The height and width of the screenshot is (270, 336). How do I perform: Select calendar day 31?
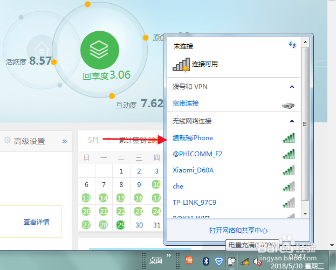pos(156,225)
